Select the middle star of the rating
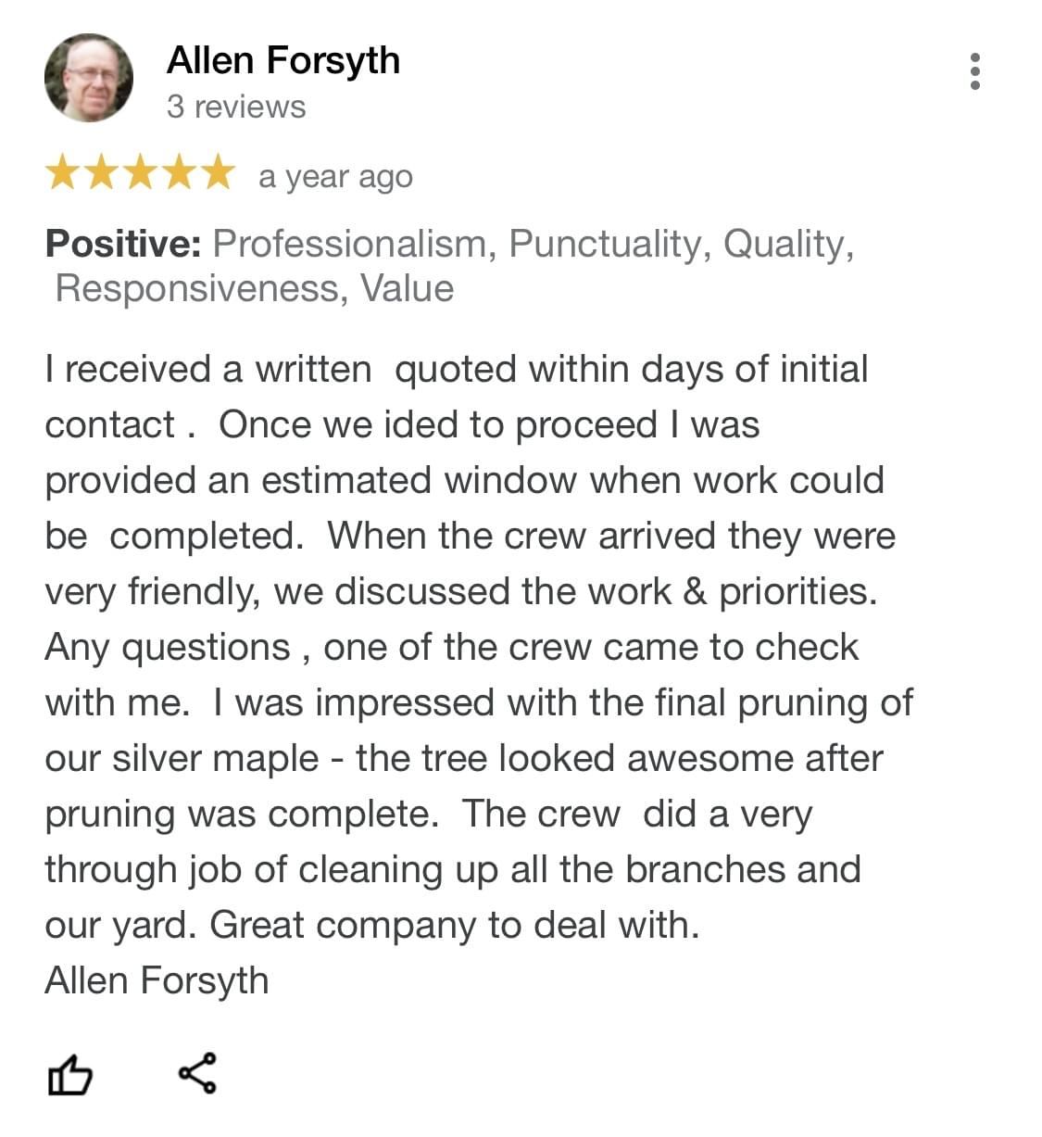Image resolution: width=1042 pixels, height=1137 pixels. point(141,173)
